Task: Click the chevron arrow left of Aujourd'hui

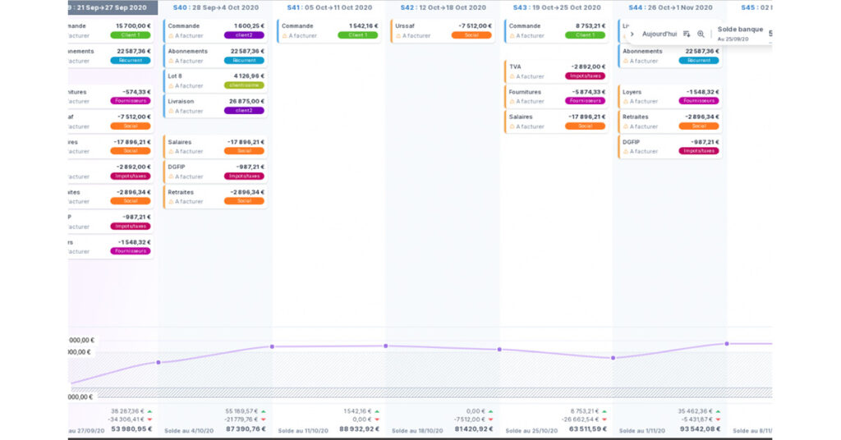Action: [632, 34]
